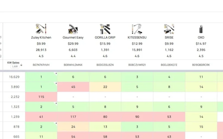Click the 665 KW sales value

coord(16,137)
